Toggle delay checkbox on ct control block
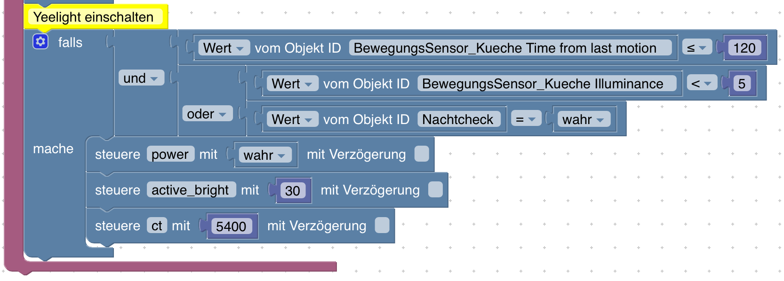Viewport: 784px width, 281px height. (x=382, y=225)
